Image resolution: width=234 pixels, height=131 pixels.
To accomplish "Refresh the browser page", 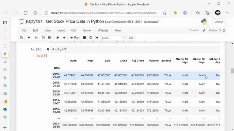I will coord(26,13).
